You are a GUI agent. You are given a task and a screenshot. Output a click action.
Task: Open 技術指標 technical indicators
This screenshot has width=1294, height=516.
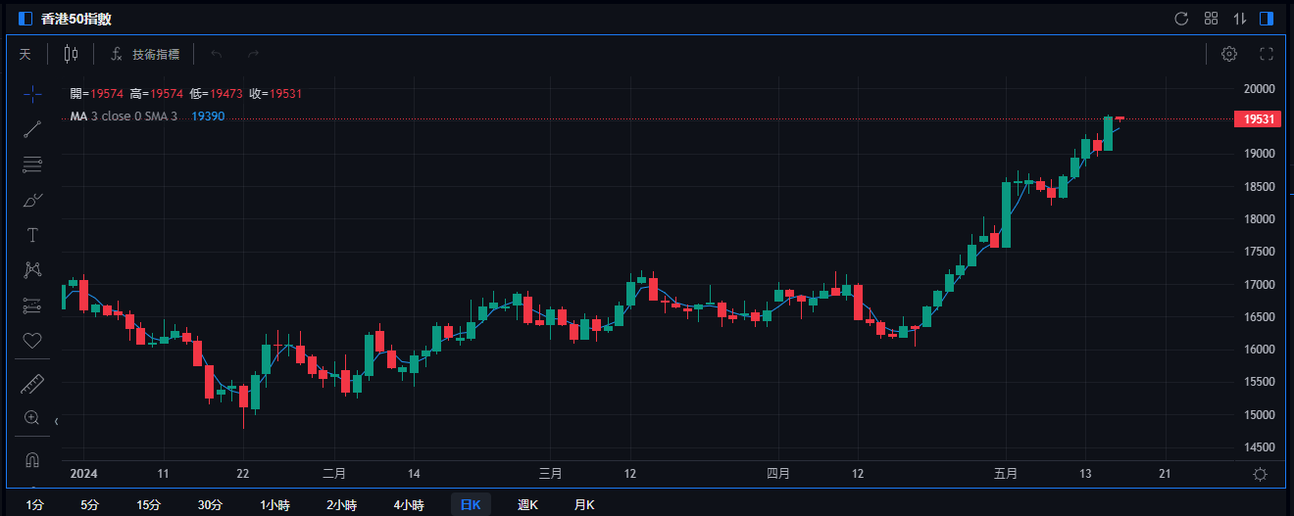pos(144,54)
